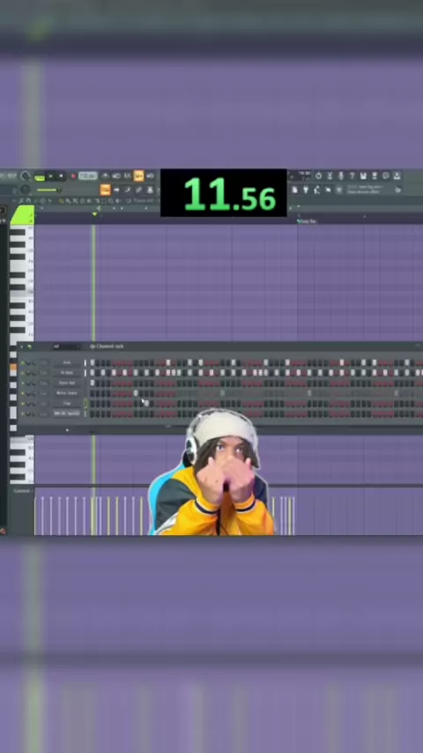This screenshot has width=423, height=753.
Task: Click the tempo BPM display
Action: pos(88,176)
